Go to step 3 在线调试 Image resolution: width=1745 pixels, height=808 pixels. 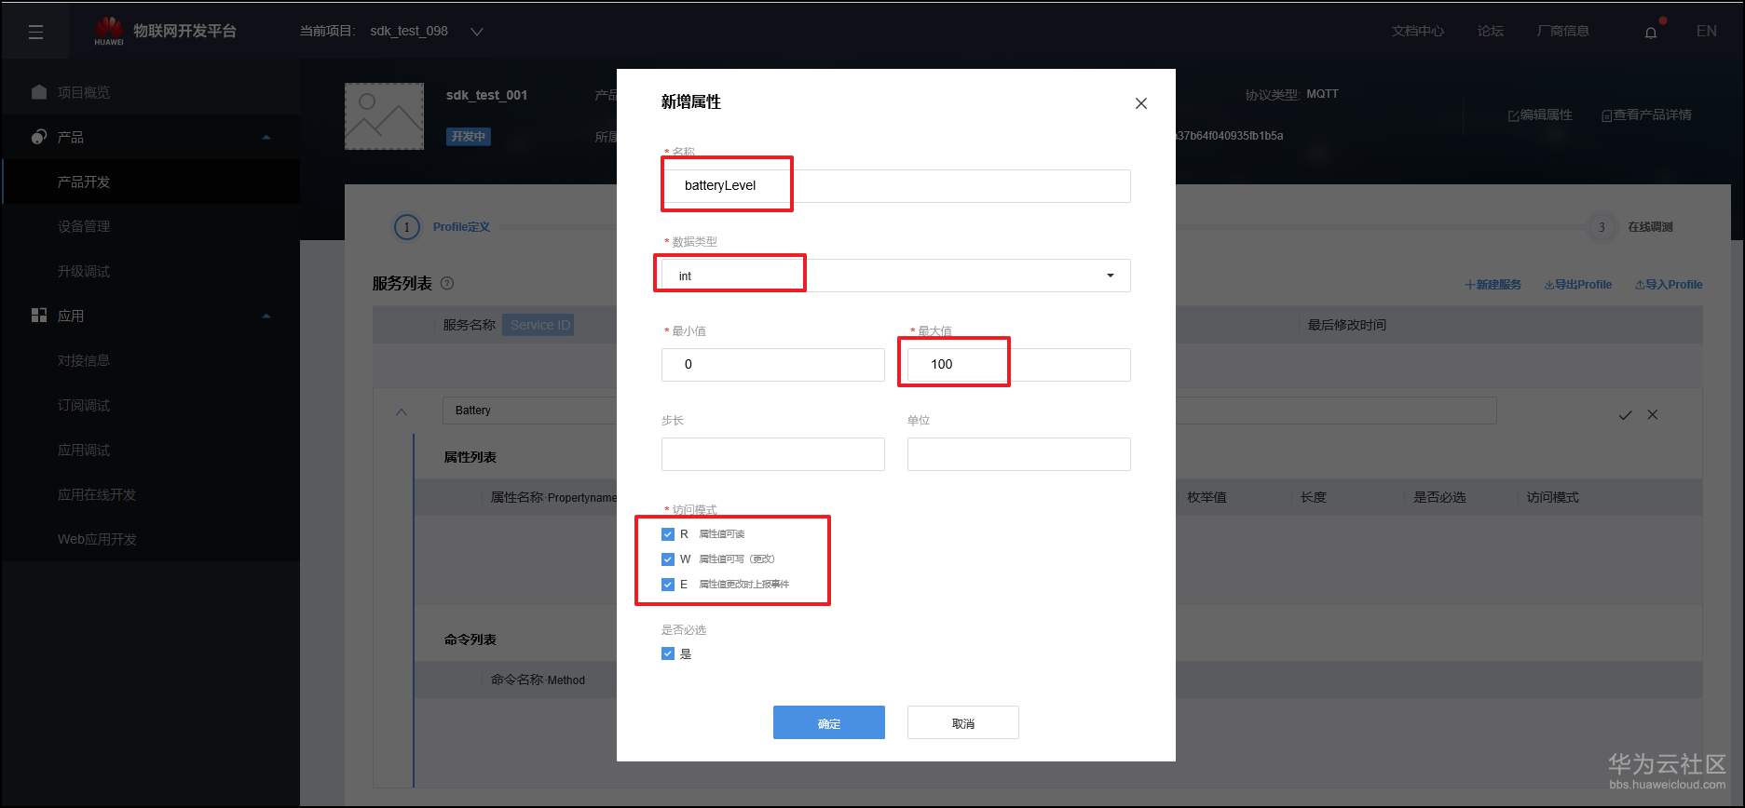tap(1630, 227)
